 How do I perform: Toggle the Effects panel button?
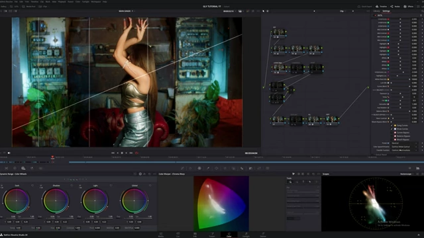point(409,7)
